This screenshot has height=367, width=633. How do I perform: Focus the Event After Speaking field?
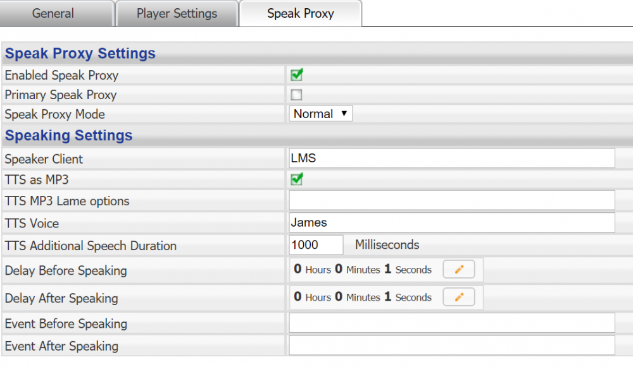[452, 346]
